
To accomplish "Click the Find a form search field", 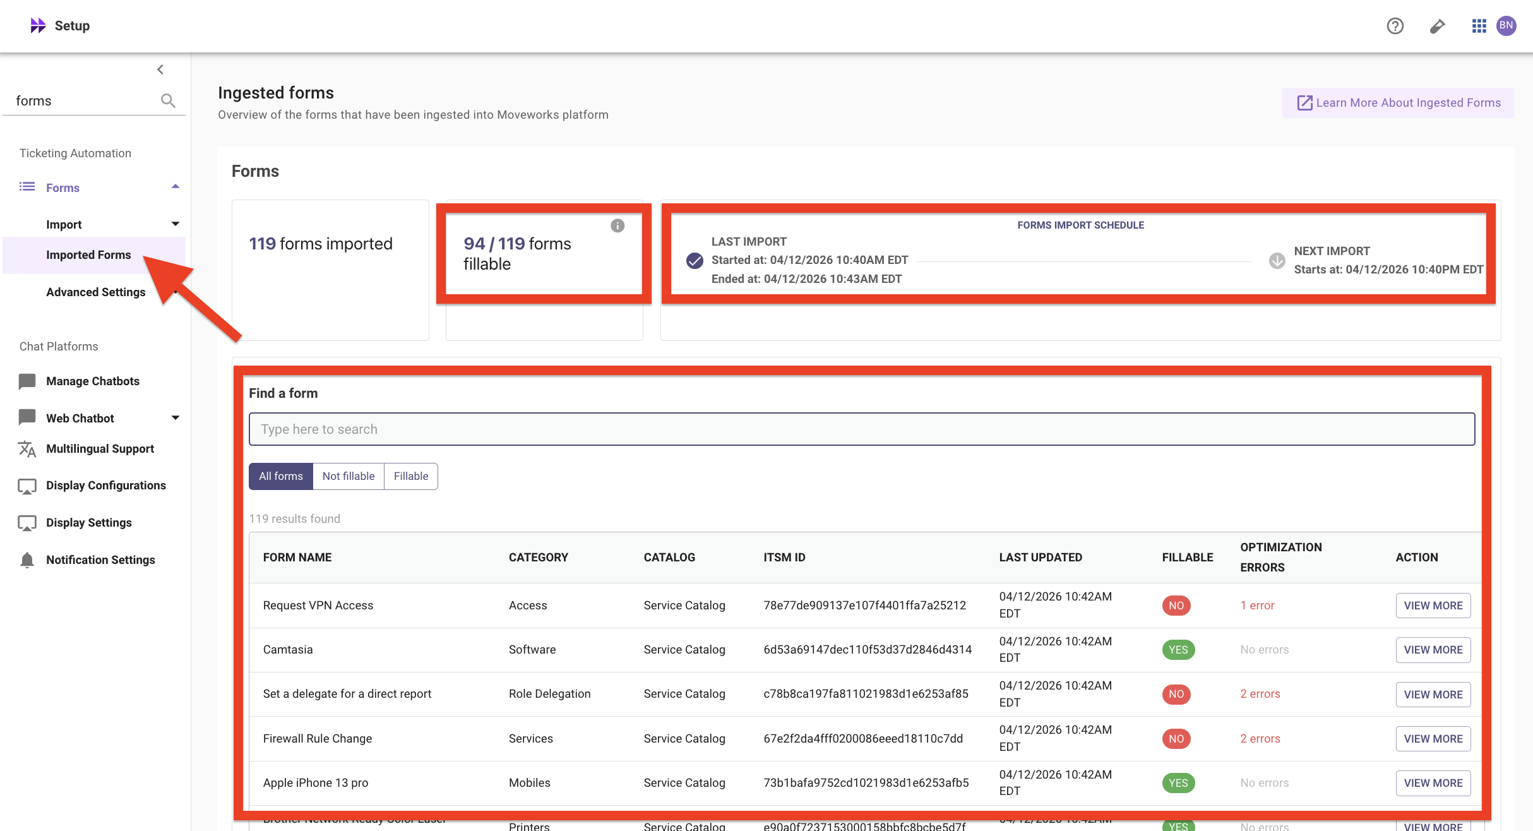I will [x=862, y=429].
